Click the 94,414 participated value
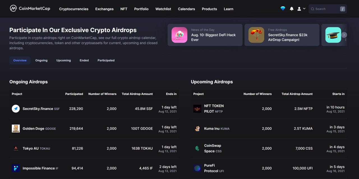Viewport: 359px width, 179px height. [x=77, y=168]
